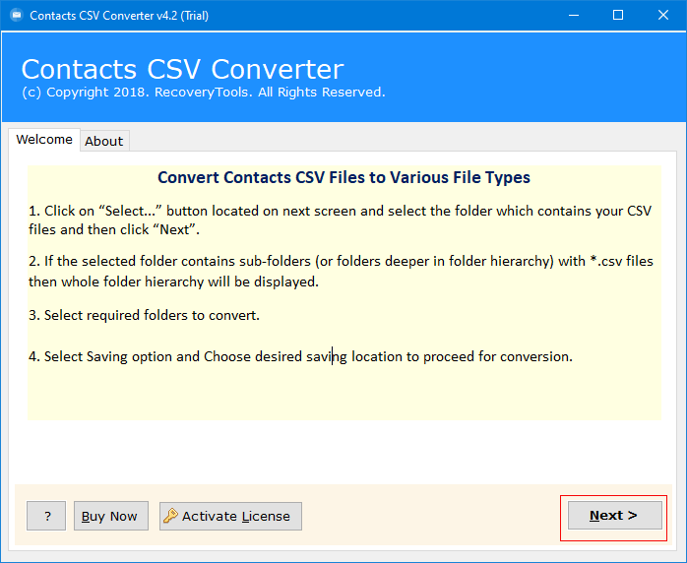Close the Contacts CSV Converter window

662,15
